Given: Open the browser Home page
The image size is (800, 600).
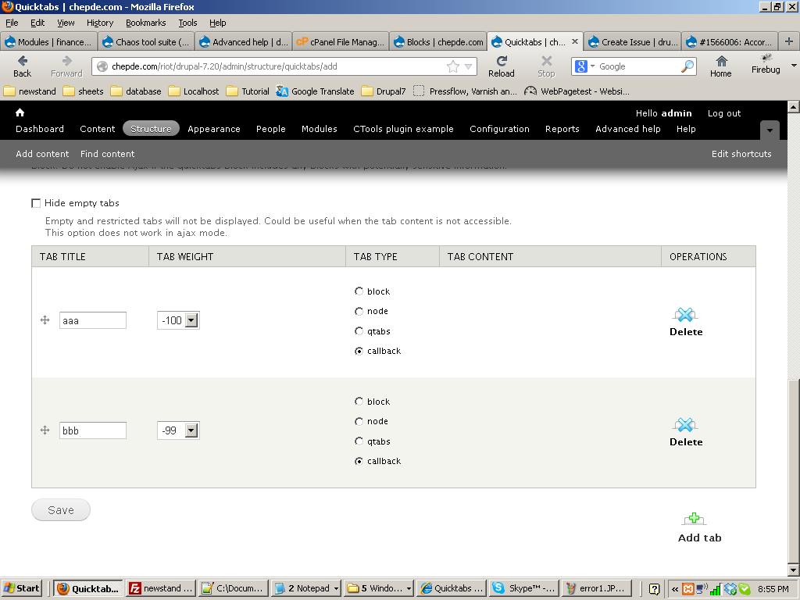Looking at the screenshot, I should coord(720,66).
